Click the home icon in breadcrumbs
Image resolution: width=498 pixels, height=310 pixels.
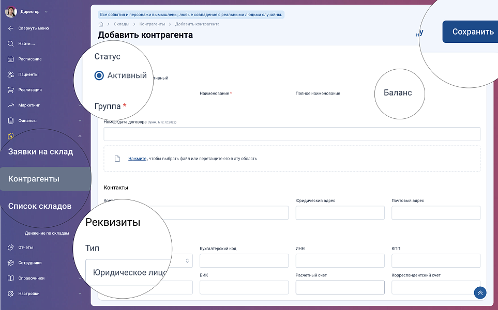pos(101,24)
